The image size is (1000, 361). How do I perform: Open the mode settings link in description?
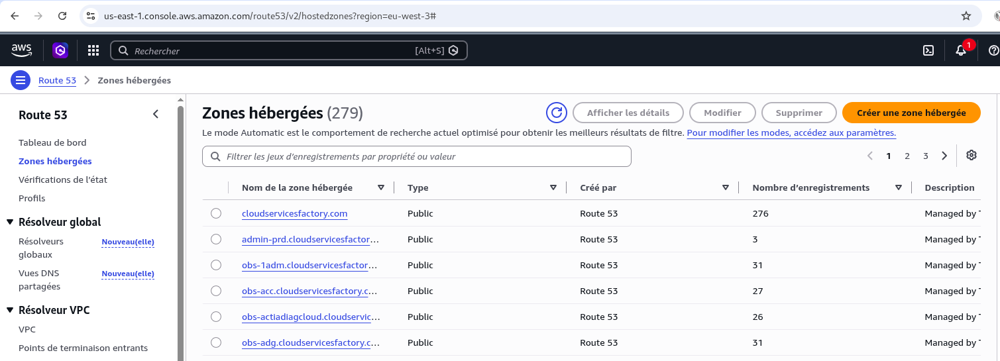[x=791, y=132]
